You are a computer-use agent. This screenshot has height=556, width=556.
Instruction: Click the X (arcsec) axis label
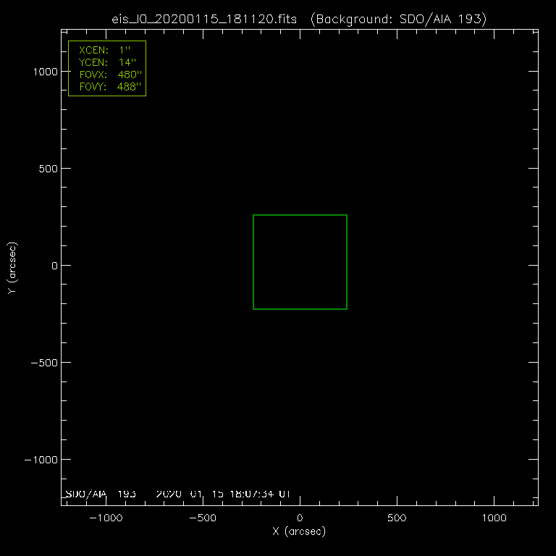(299, 532)
